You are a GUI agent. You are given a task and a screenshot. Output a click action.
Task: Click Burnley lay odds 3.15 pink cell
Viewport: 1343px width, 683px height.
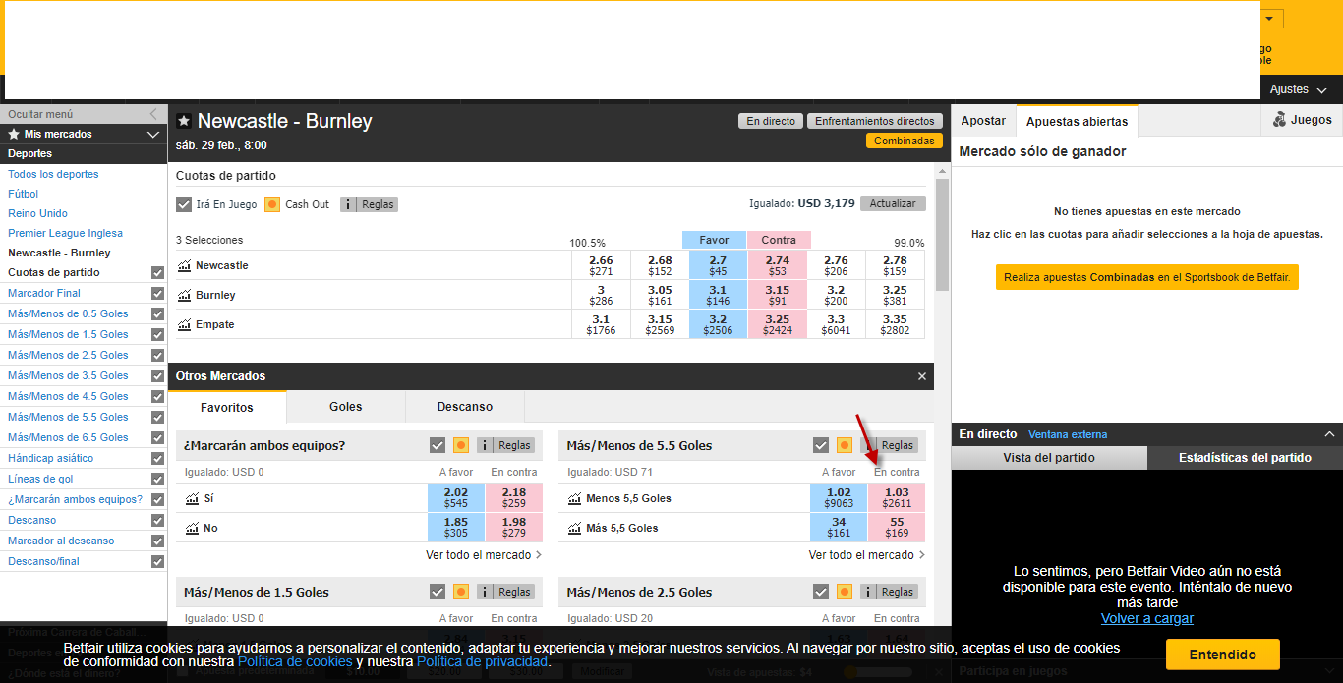[x=779, y=295]
